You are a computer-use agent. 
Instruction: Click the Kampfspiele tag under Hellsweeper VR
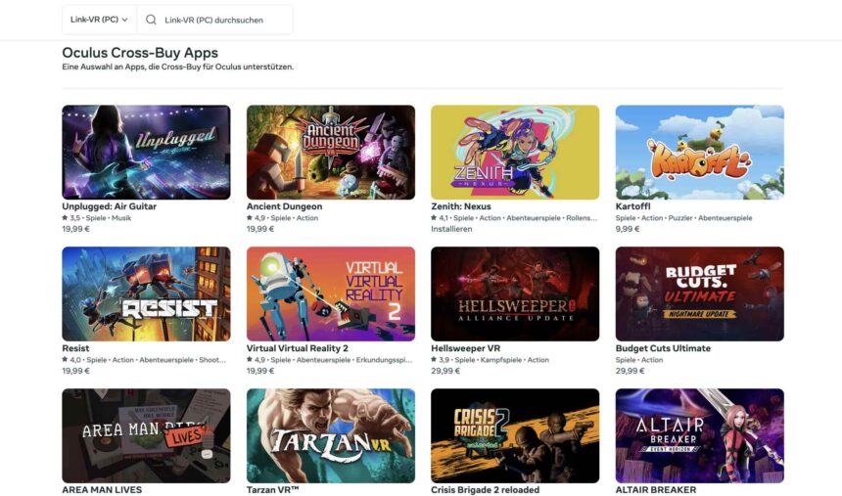pos(500,360)
